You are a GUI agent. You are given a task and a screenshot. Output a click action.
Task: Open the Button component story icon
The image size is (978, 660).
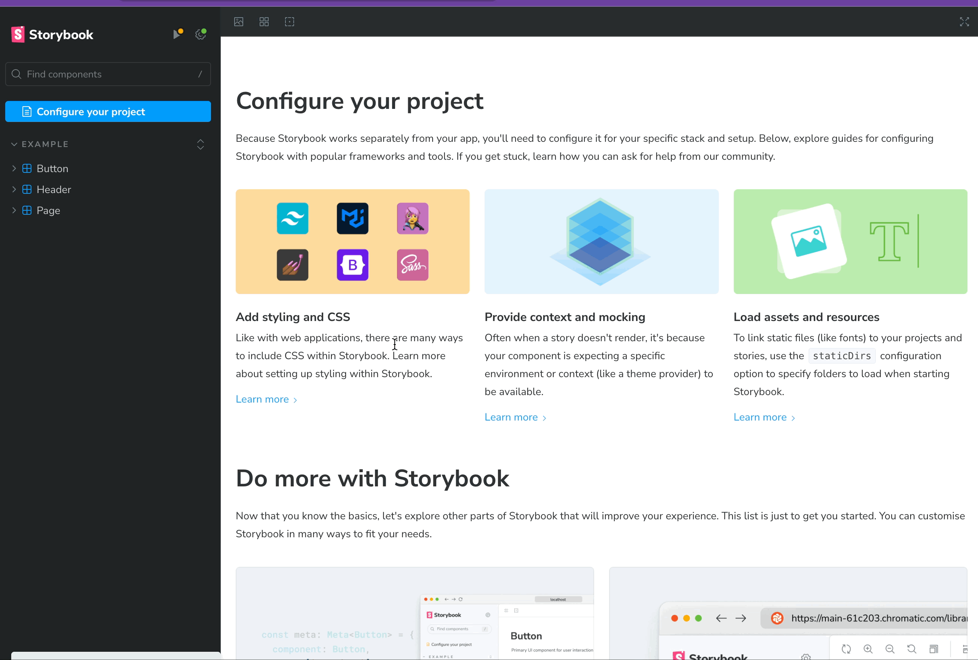point(27,168)
